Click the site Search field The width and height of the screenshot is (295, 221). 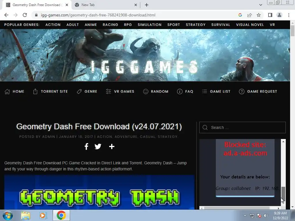(x=243, y=127)
